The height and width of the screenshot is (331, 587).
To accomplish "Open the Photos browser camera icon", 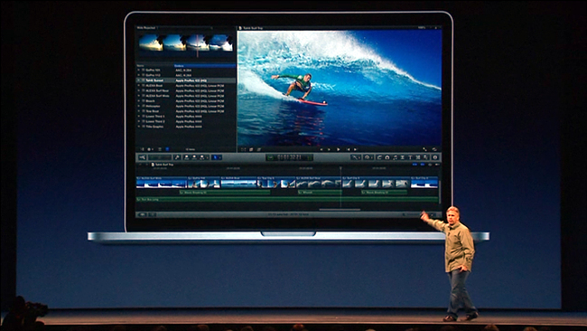I will 387,157.
